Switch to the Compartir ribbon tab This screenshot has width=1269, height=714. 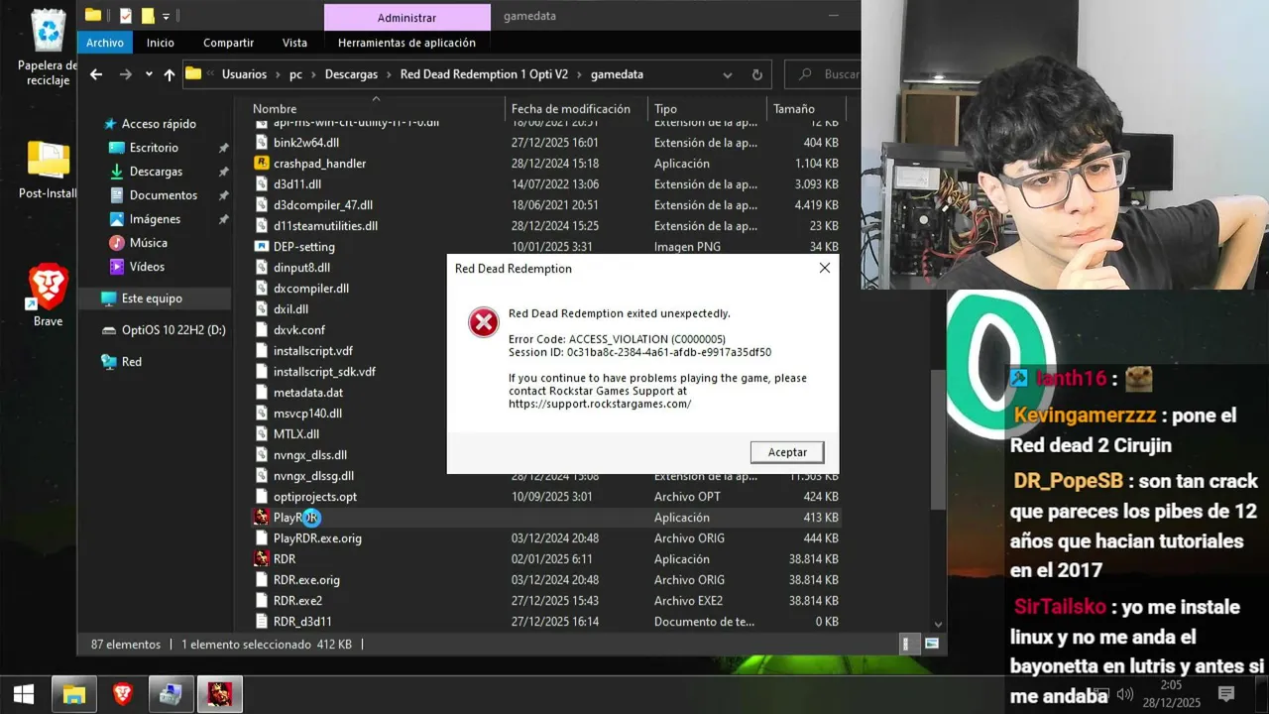click(228, 43)
